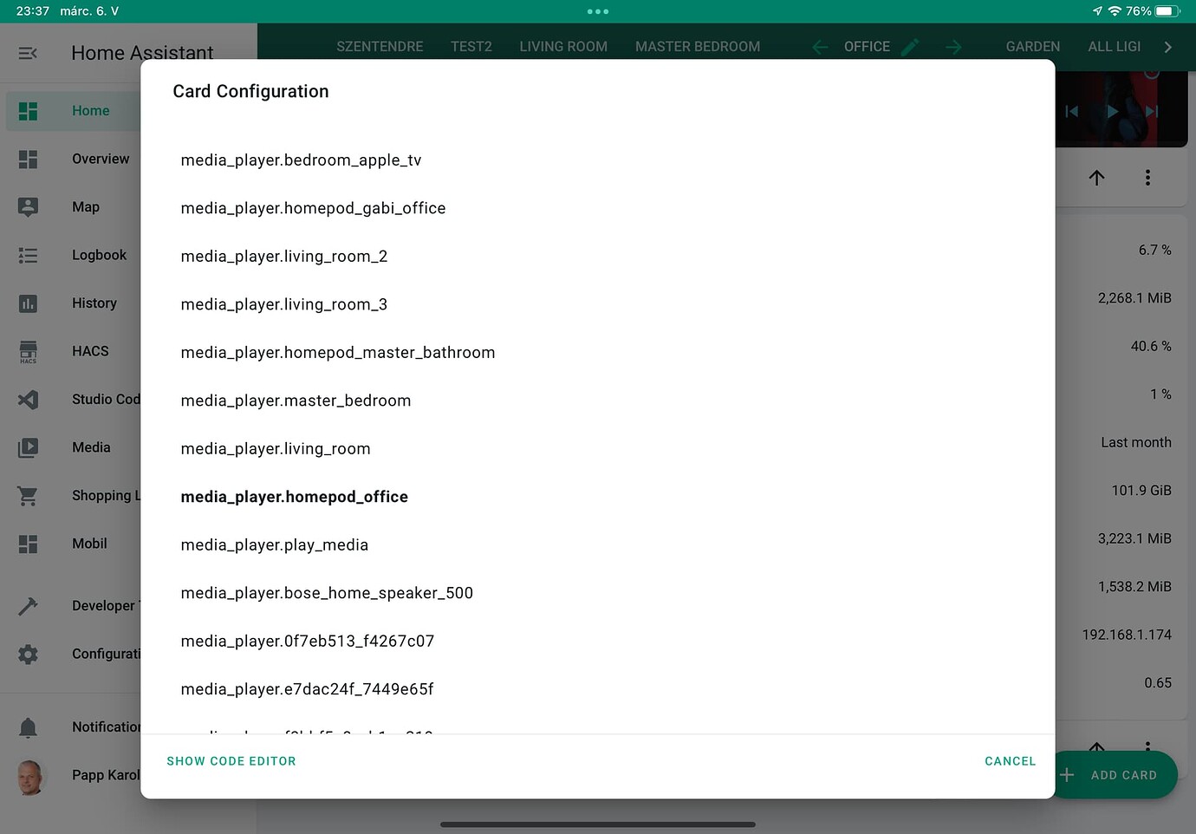This screenshot has height=834, width=1196.
Task: Select media_player.homepod_office from the entity list
Action: (x=294, y=496)
